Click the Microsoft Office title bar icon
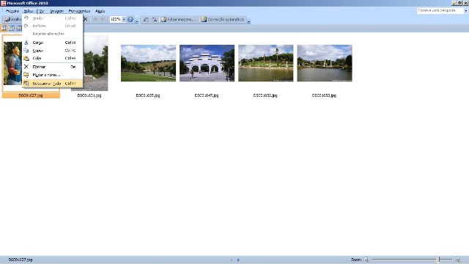 (x=3, y=3)
